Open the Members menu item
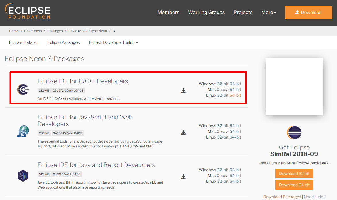 168,12
